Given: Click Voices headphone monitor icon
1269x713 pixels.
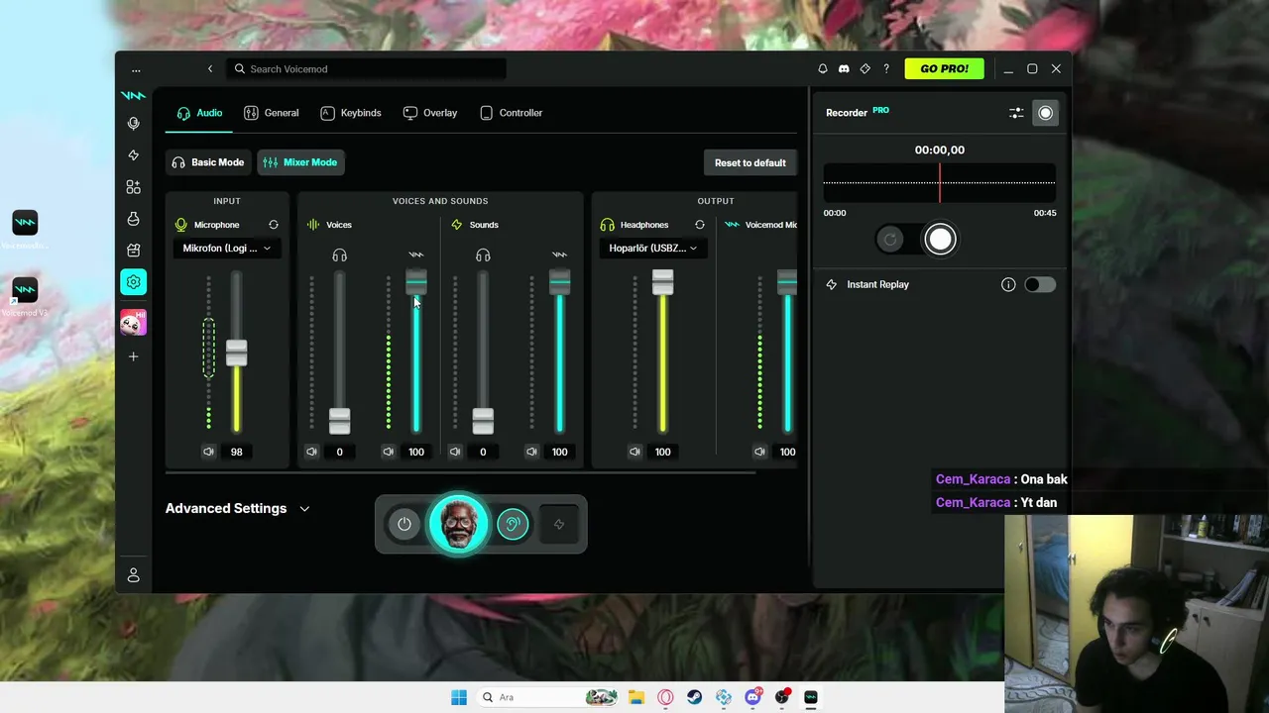Looking at the screenshot, I should [x=340, y=255].
